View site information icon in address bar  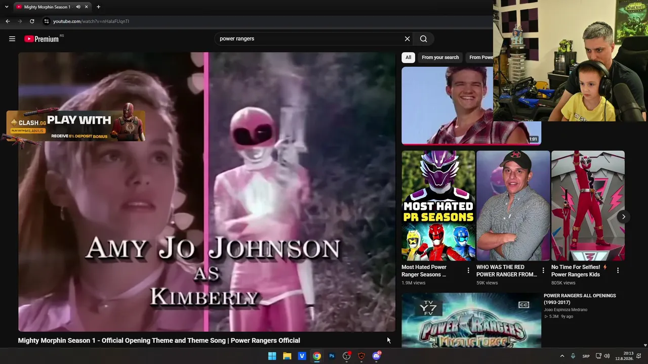tap(46, 21)
